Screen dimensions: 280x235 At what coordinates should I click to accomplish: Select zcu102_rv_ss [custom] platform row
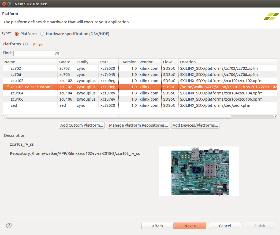coord(140,87)
